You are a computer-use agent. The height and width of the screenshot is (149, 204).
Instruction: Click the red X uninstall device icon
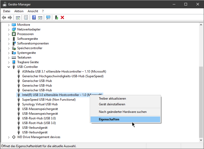62,17
